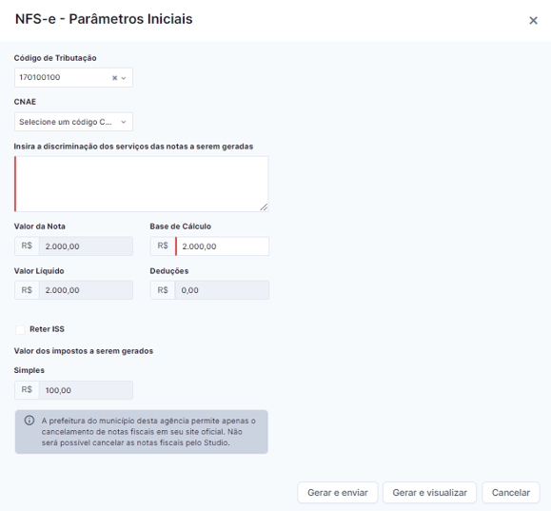
Task: Expand the Código de Tributação dropdown arrow
Action: pyautogui.click(x=124, y=78)
